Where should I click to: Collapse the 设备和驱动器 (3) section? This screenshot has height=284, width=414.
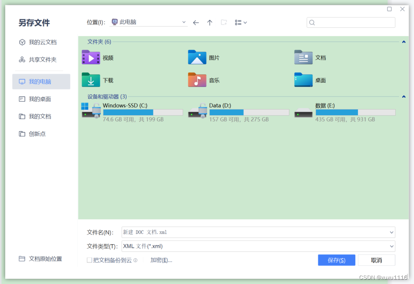(404, 97)
